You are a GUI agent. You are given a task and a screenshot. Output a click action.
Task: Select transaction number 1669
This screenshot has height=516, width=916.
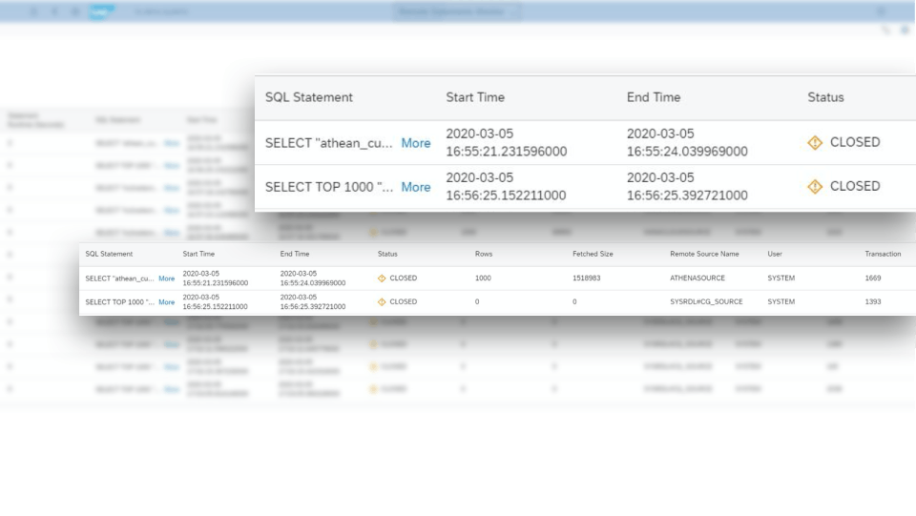point(873,278)
